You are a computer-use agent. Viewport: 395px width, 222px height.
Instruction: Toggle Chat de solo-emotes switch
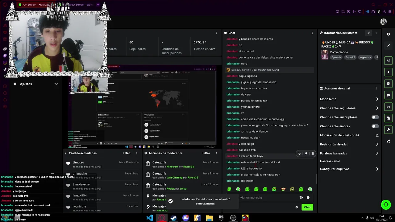click(375, 126)
